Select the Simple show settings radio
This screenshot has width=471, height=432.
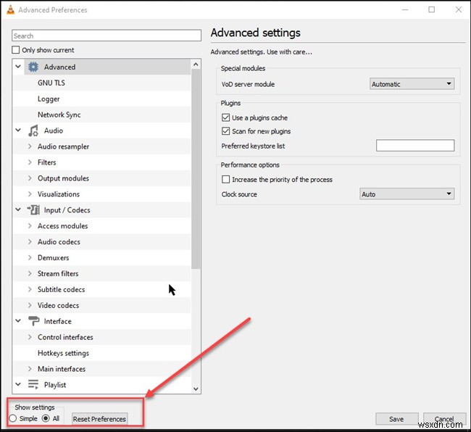[x=13, y=418]
